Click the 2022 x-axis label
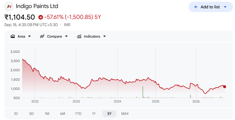Image resolution: width=235 pixels, height=120 pixels. pyautogui.click(x=35, y=102)
